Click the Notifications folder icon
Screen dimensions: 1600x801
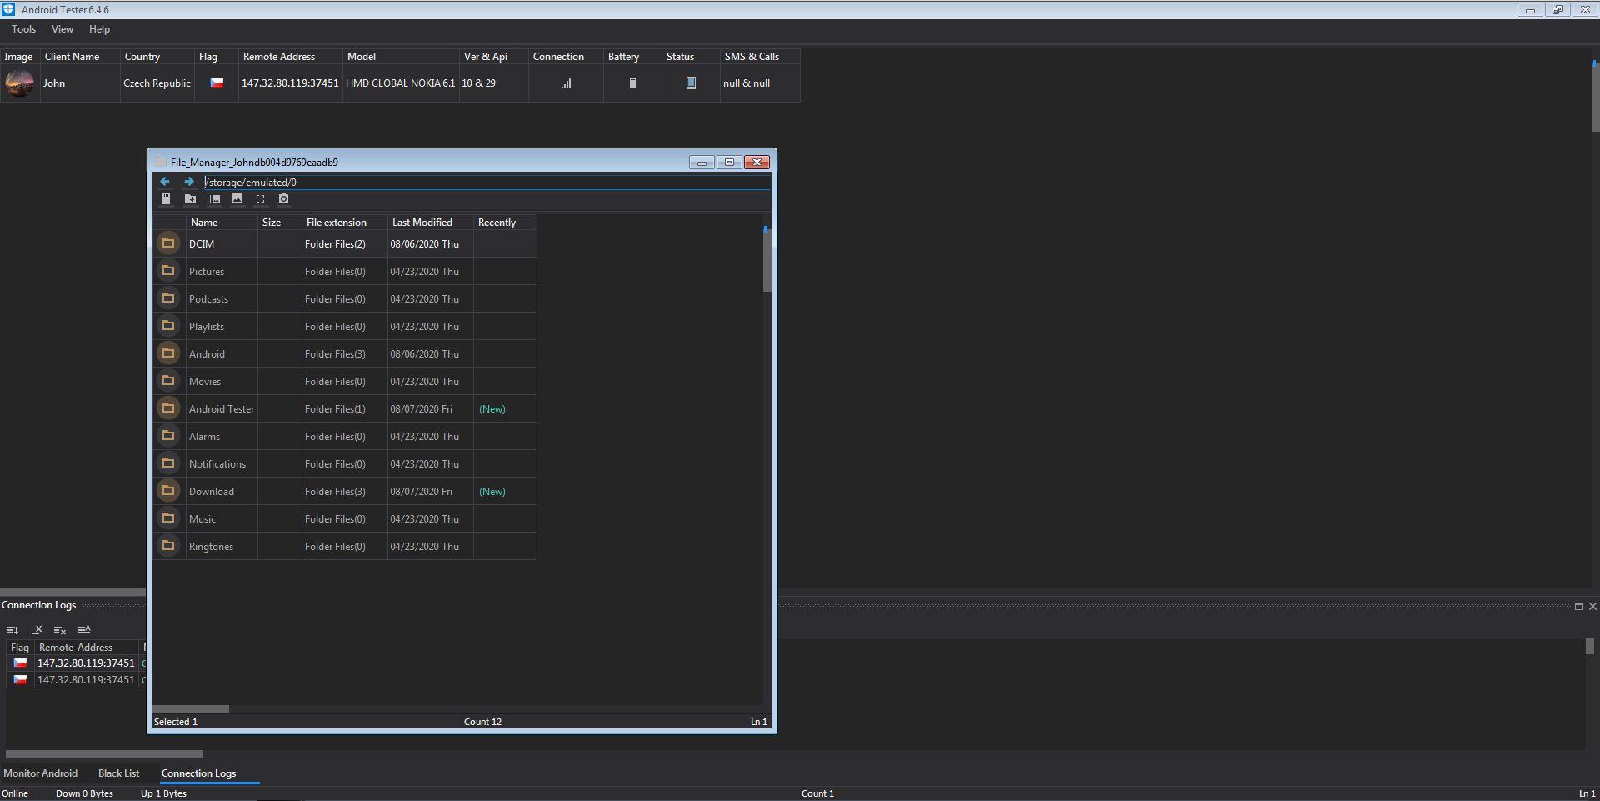point(168,463)
